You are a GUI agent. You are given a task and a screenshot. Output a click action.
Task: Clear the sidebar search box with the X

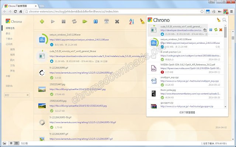point(28,95)
